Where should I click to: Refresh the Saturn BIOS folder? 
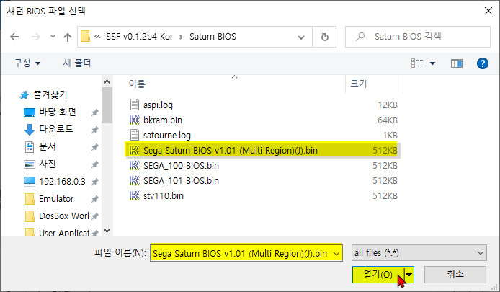[x=325, y=37]
